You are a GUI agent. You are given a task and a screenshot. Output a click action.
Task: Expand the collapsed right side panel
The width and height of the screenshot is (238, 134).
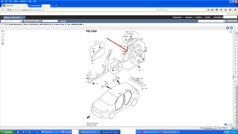[x=234, y=77]
